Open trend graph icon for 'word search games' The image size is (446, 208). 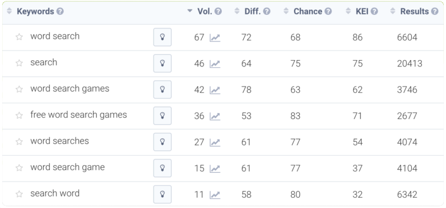coord(215,90)
